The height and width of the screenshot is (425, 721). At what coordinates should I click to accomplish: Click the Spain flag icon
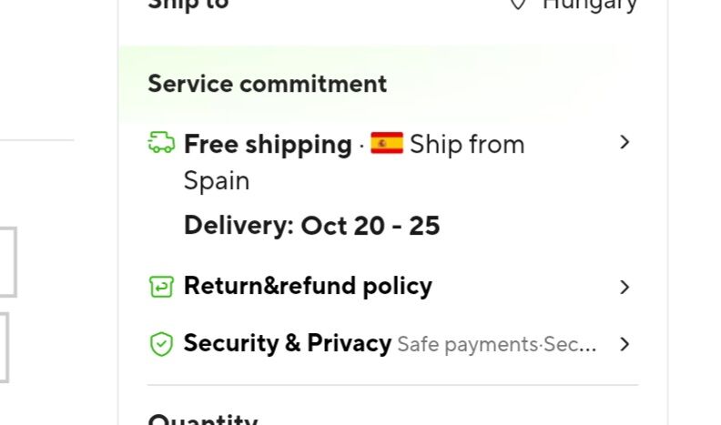click(x=386, y=143)
